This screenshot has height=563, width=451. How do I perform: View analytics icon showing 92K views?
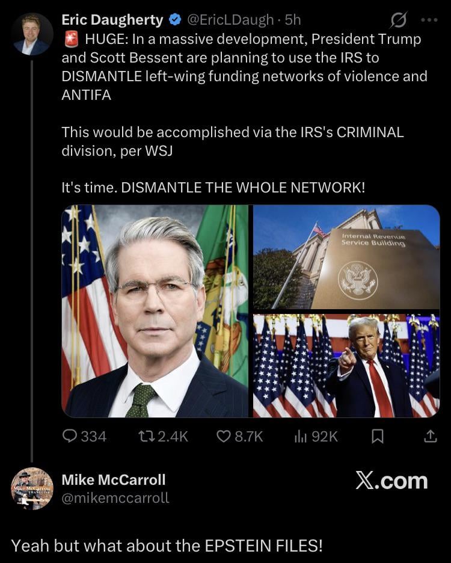tap(316, 436)
